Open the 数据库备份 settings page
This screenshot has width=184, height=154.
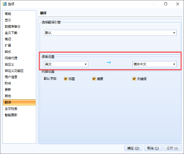click(x=19, y=27)
